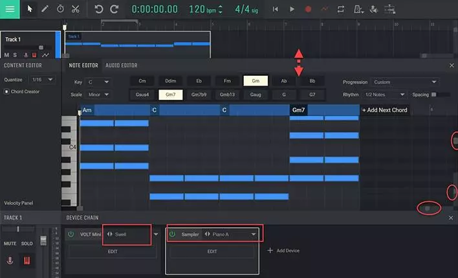The width and height of the screenshot is (458, 278).
Task: Pick the Gsus4 chord variation
Action: (x=142, y=95)
